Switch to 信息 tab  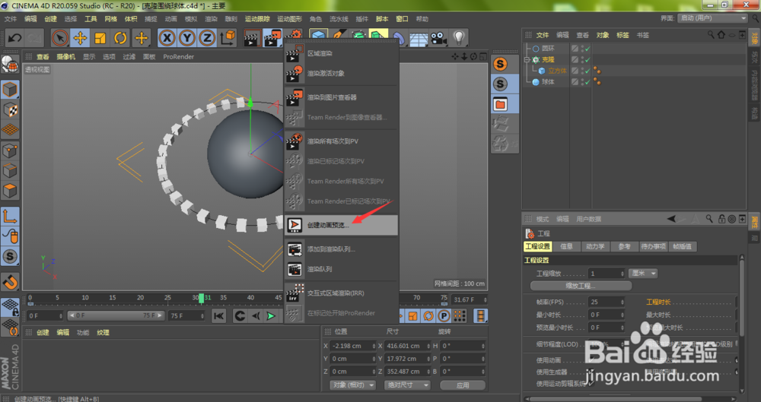pyautogui.click(x=566, y=246)
